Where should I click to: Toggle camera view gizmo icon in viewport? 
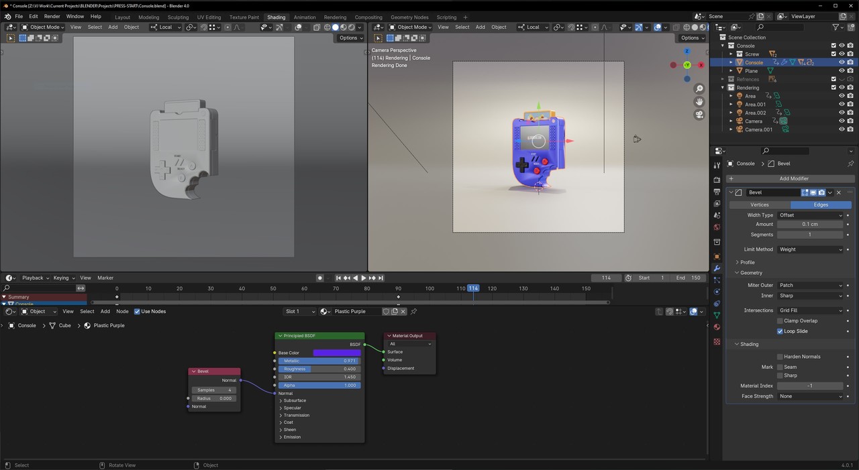(699, 115)
